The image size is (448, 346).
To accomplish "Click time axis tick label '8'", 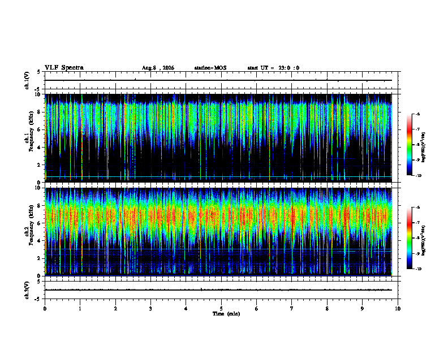I will 327,309.
